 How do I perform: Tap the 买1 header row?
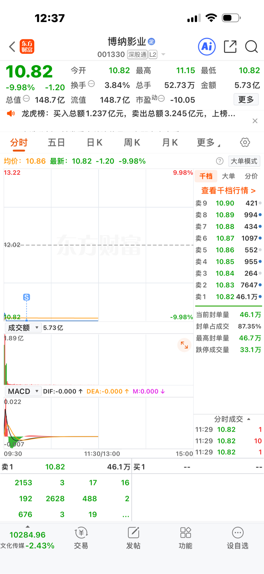tap(198, 467)
